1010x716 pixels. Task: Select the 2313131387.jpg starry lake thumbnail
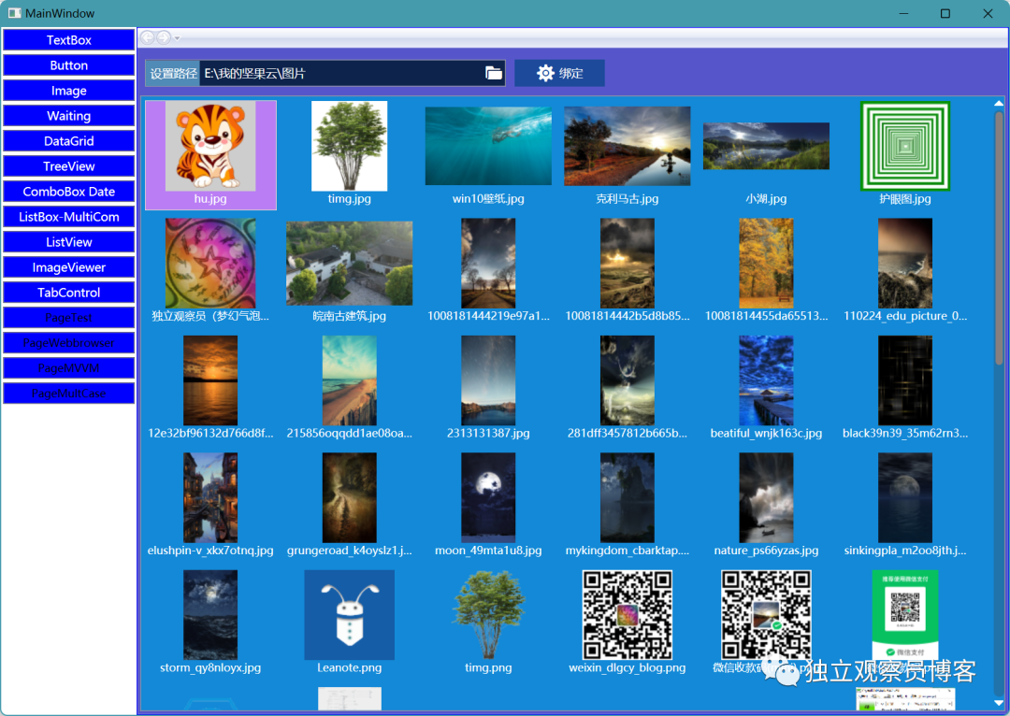pyautogui.click(x=488, y=380)
